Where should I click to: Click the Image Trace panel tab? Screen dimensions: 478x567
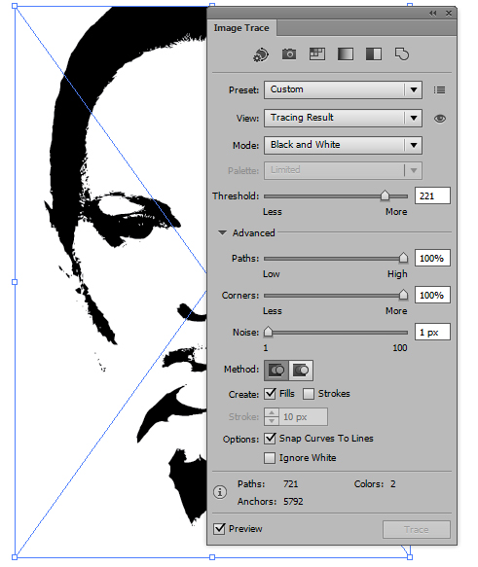[241, 28]
